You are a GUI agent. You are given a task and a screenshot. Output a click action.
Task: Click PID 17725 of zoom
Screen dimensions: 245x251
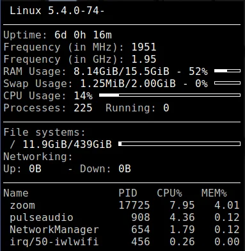pyautogui.click(x=134, y=206)
